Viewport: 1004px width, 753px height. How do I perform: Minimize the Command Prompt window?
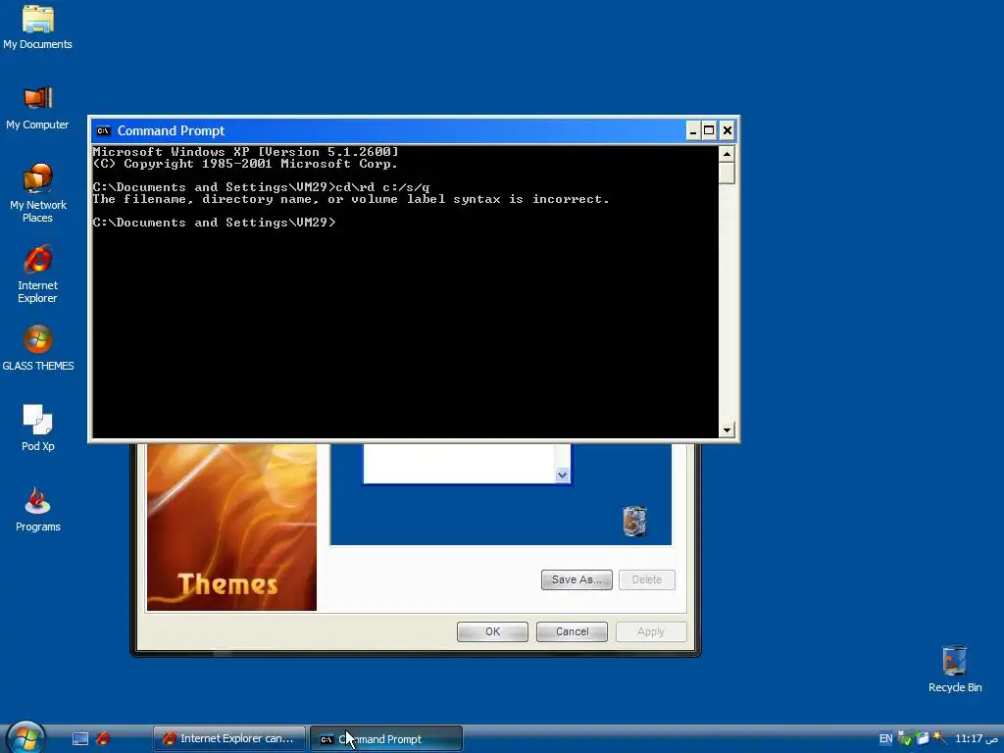(693, 131)
